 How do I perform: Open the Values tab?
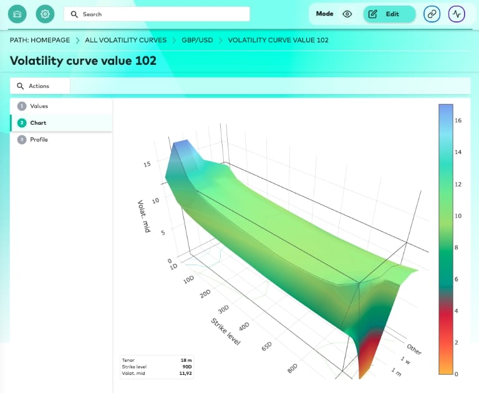[39, 106]
